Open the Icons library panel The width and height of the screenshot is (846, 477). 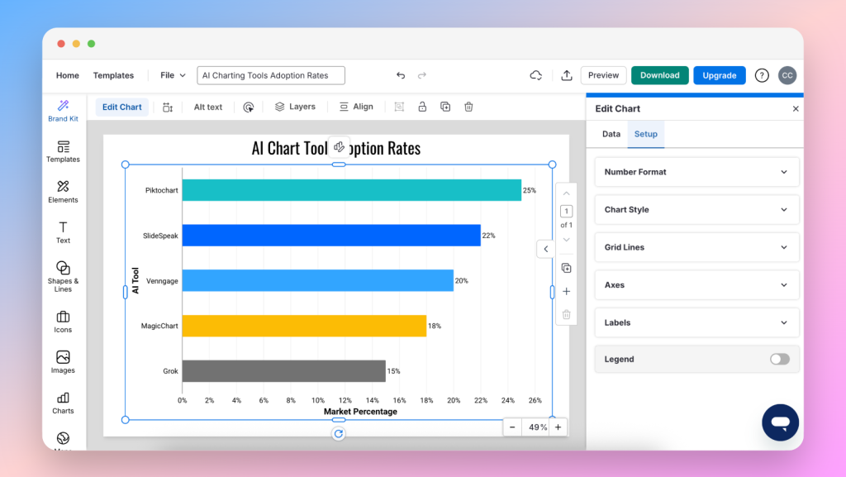point(63,322)
